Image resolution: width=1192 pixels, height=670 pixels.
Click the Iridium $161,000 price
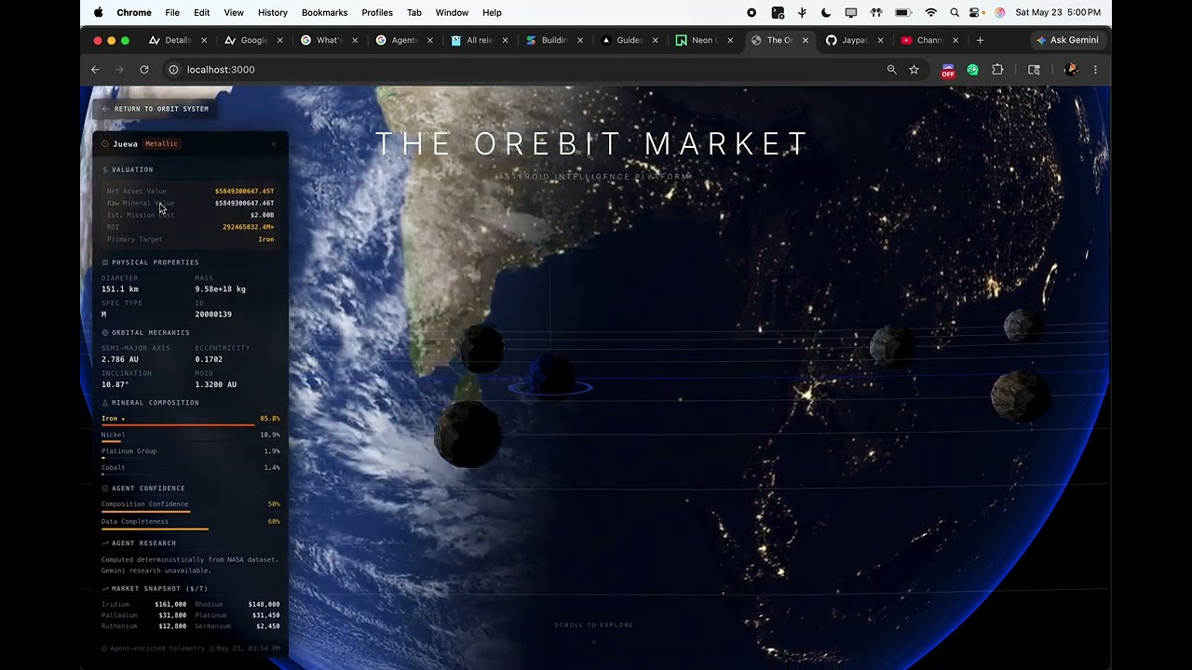[170, 604]
